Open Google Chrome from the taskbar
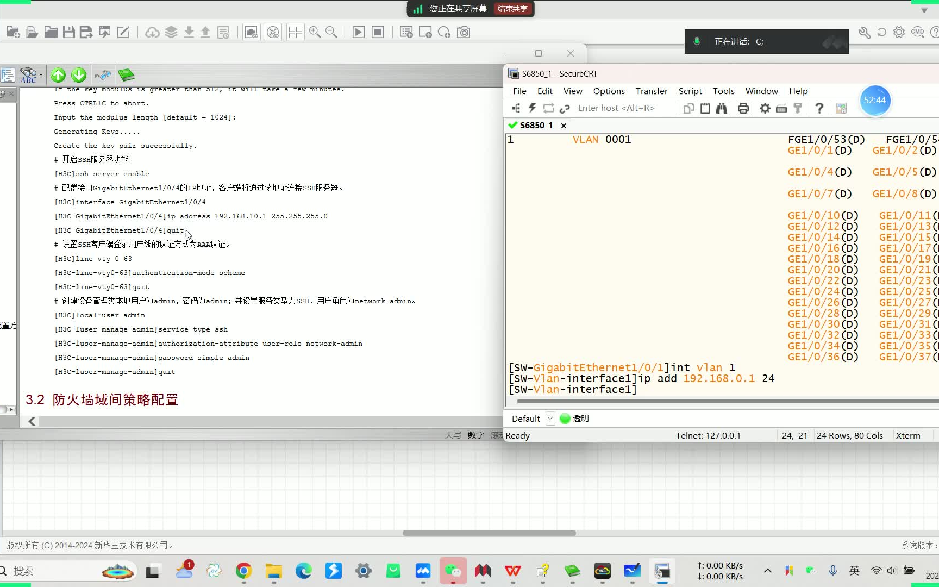939x587 pixels. tap(243, 571)
